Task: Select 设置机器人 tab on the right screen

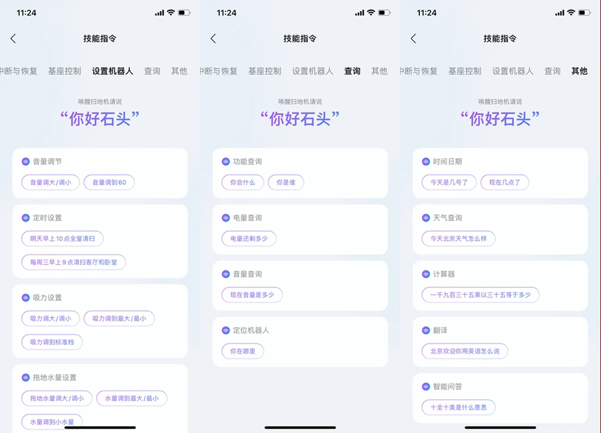Action: click(513, 71)
